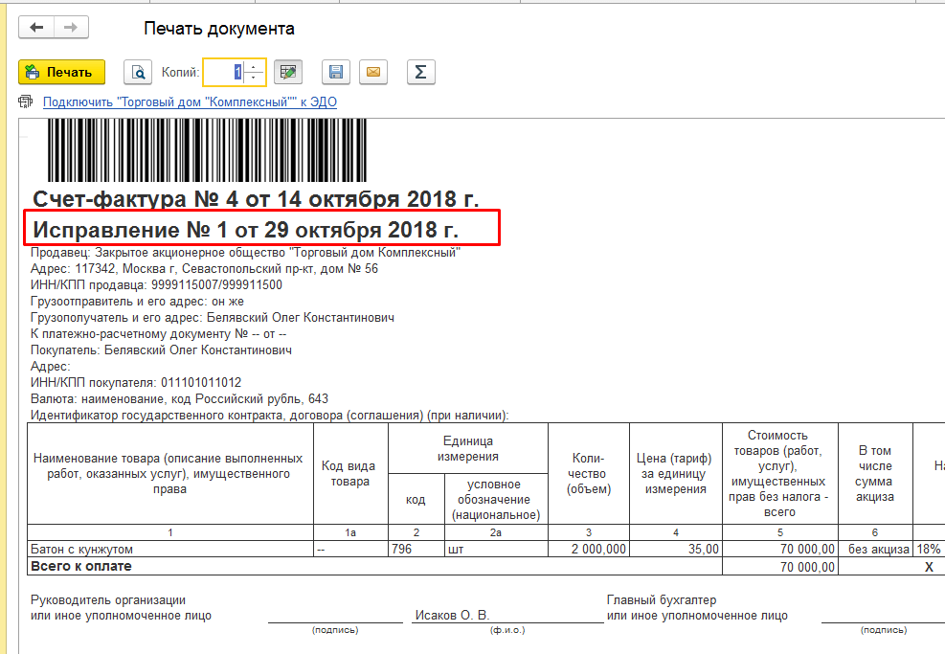Click the Адрес: 117342, Москва line

tap(204, 269)
